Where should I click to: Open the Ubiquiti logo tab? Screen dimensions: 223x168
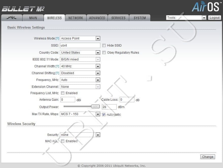click(12, 18)
